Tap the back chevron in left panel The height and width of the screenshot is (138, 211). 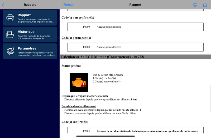click(3, 5)
